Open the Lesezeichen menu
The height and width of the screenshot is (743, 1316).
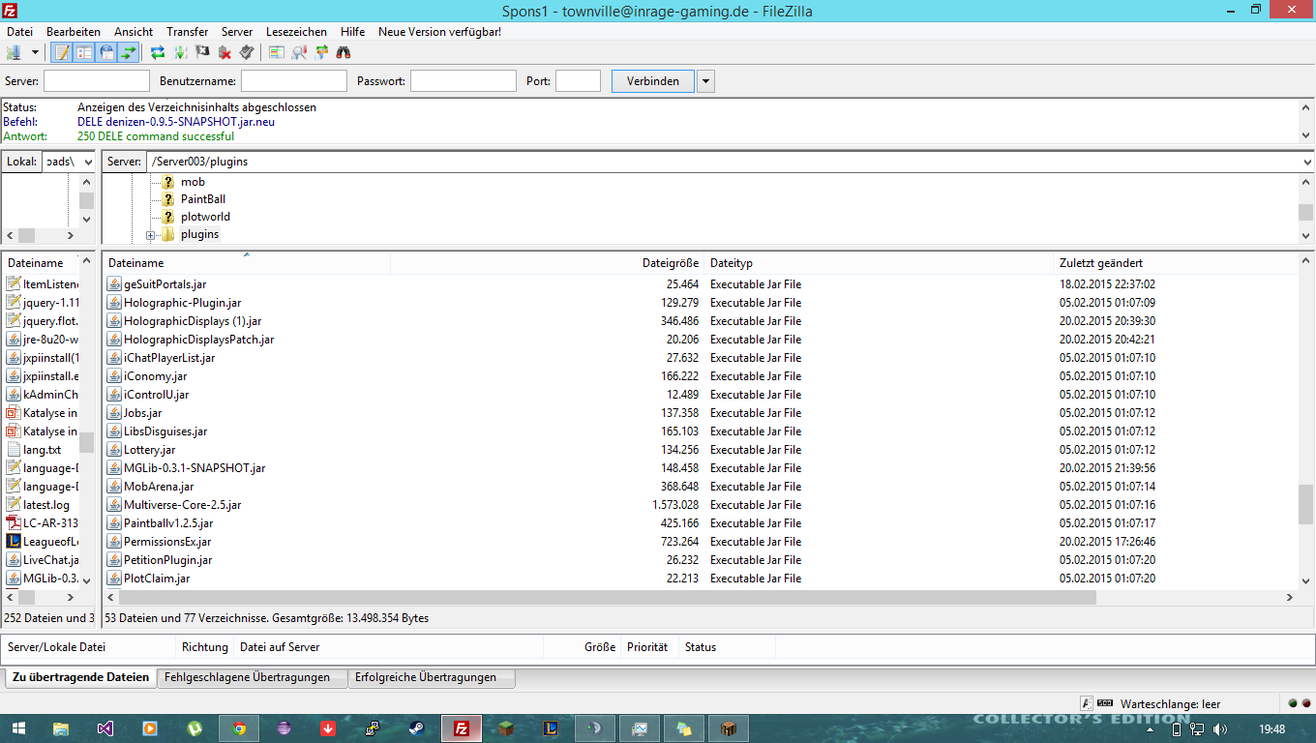296,32
